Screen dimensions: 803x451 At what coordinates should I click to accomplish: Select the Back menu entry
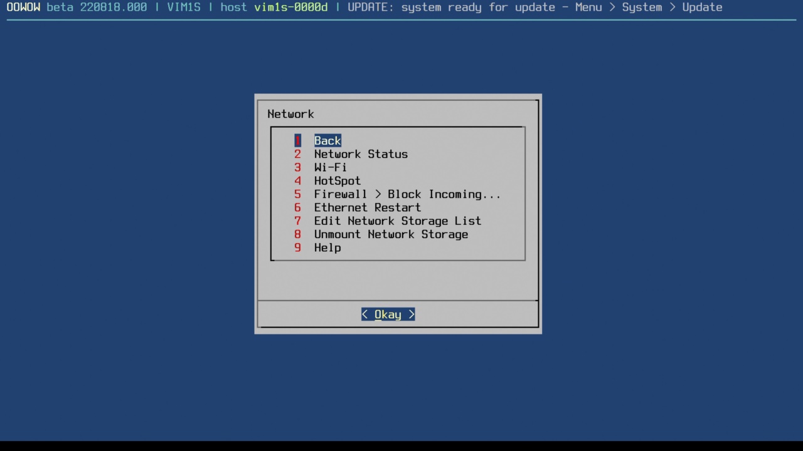click(327, 141)
